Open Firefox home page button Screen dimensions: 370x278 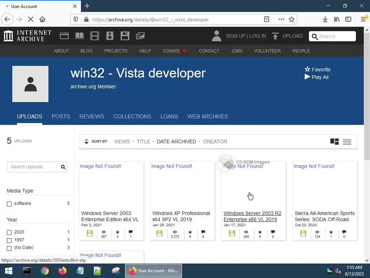click(42, 20)
